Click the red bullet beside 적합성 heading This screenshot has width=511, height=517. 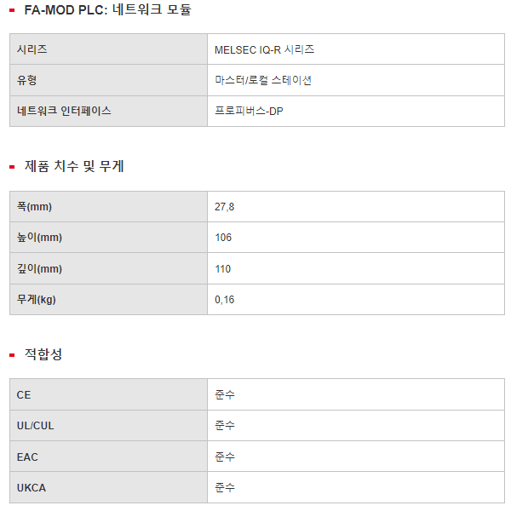tap(12, 355)
